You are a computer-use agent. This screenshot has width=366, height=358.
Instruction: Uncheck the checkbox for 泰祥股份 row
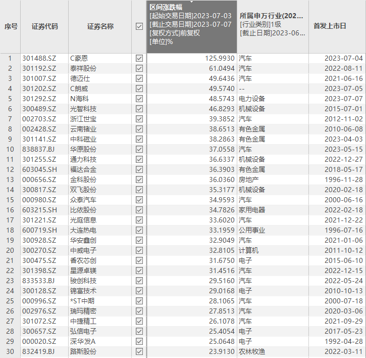139,68
